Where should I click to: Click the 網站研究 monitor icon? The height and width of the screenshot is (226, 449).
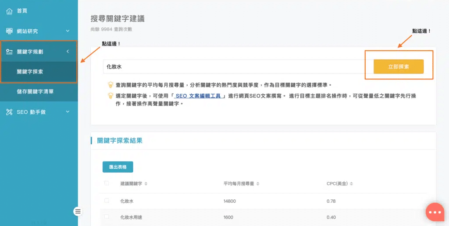pos(9,31)
